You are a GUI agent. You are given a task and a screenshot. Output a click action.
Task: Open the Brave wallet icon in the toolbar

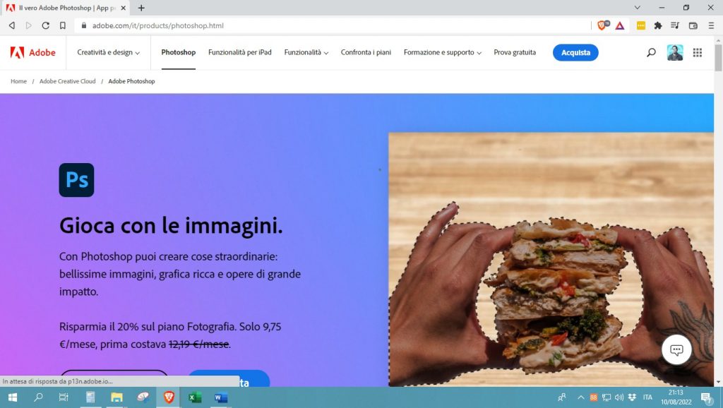click(693, 25)
